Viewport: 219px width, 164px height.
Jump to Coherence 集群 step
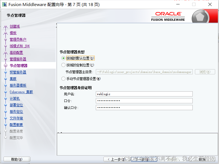click(x=21, y=92)
